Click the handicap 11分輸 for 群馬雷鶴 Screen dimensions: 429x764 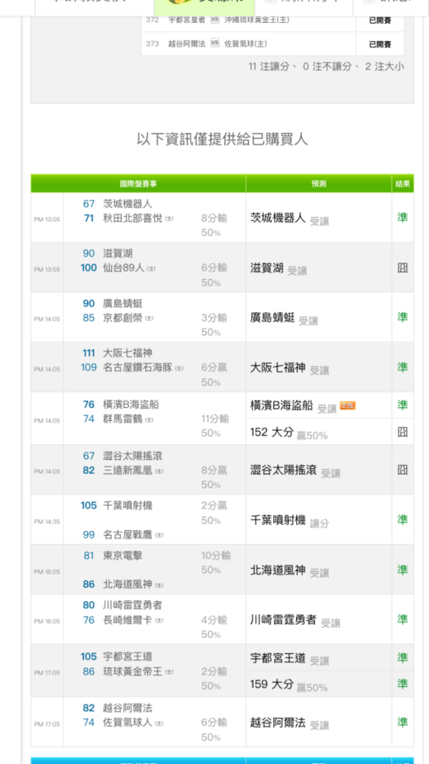point(217,419)
